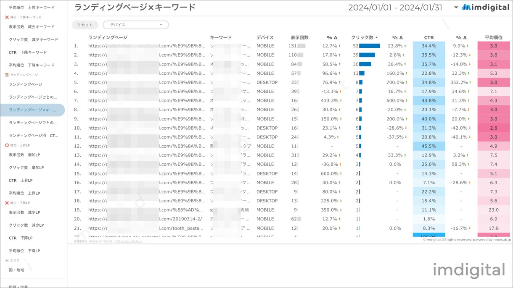The height and width of the screenshot is (288, 513).
Task: Open CTR 上昇LP page
Action: tap(21, 181)
